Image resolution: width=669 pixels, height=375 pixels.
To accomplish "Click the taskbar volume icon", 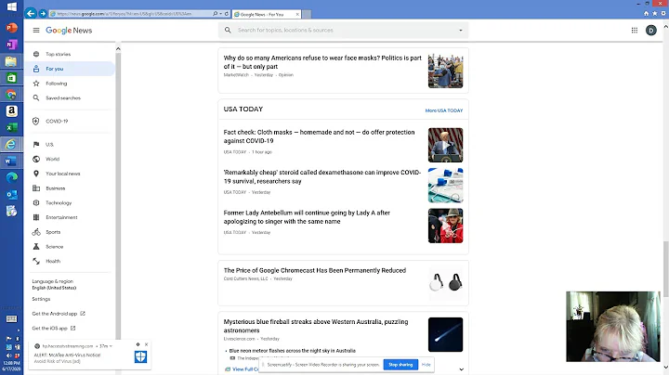I will coord(9,356).
